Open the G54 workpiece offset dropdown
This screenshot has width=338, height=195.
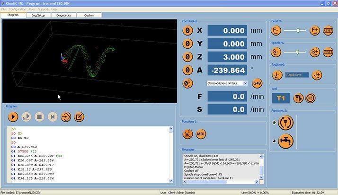pyautogui.click(x=227, y=83)
